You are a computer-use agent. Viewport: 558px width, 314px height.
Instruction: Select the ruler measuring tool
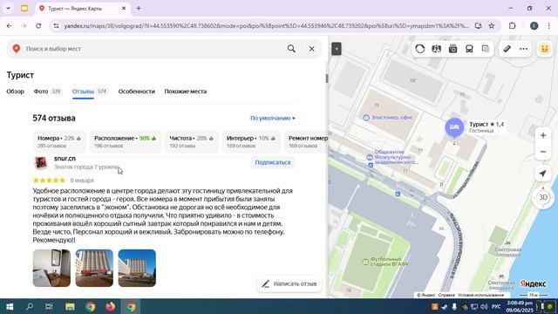coord(507,49)
